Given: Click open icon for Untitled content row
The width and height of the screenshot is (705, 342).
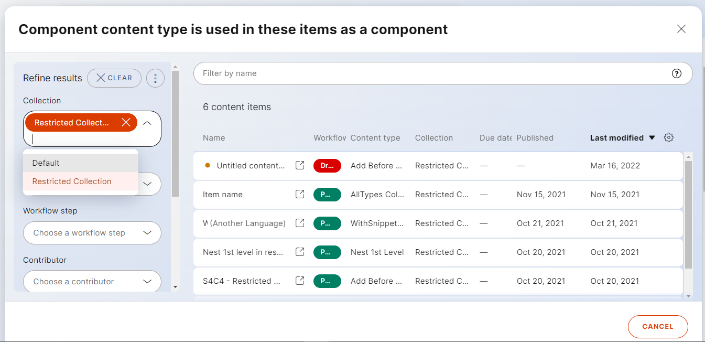Looking at the screenshot, I should [x=300, y=166].
